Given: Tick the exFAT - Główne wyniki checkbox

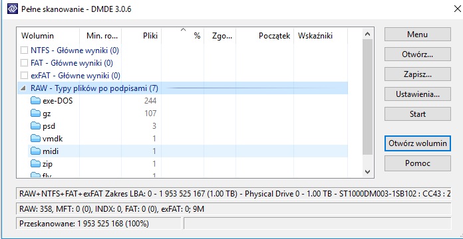Looking at the screenshot, I should click(x=24, y=76).
